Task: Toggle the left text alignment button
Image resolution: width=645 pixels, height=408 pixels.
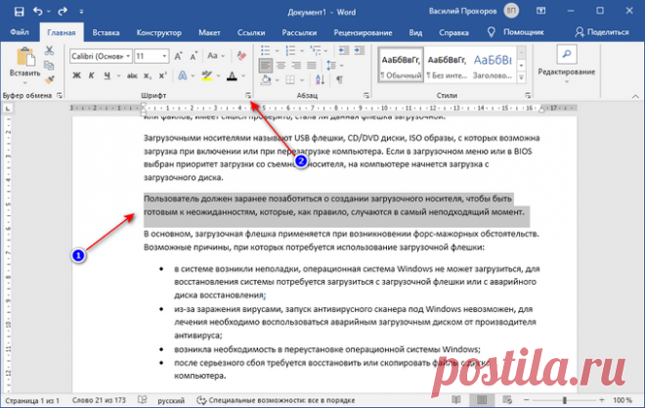Action: tap(266, 65)
